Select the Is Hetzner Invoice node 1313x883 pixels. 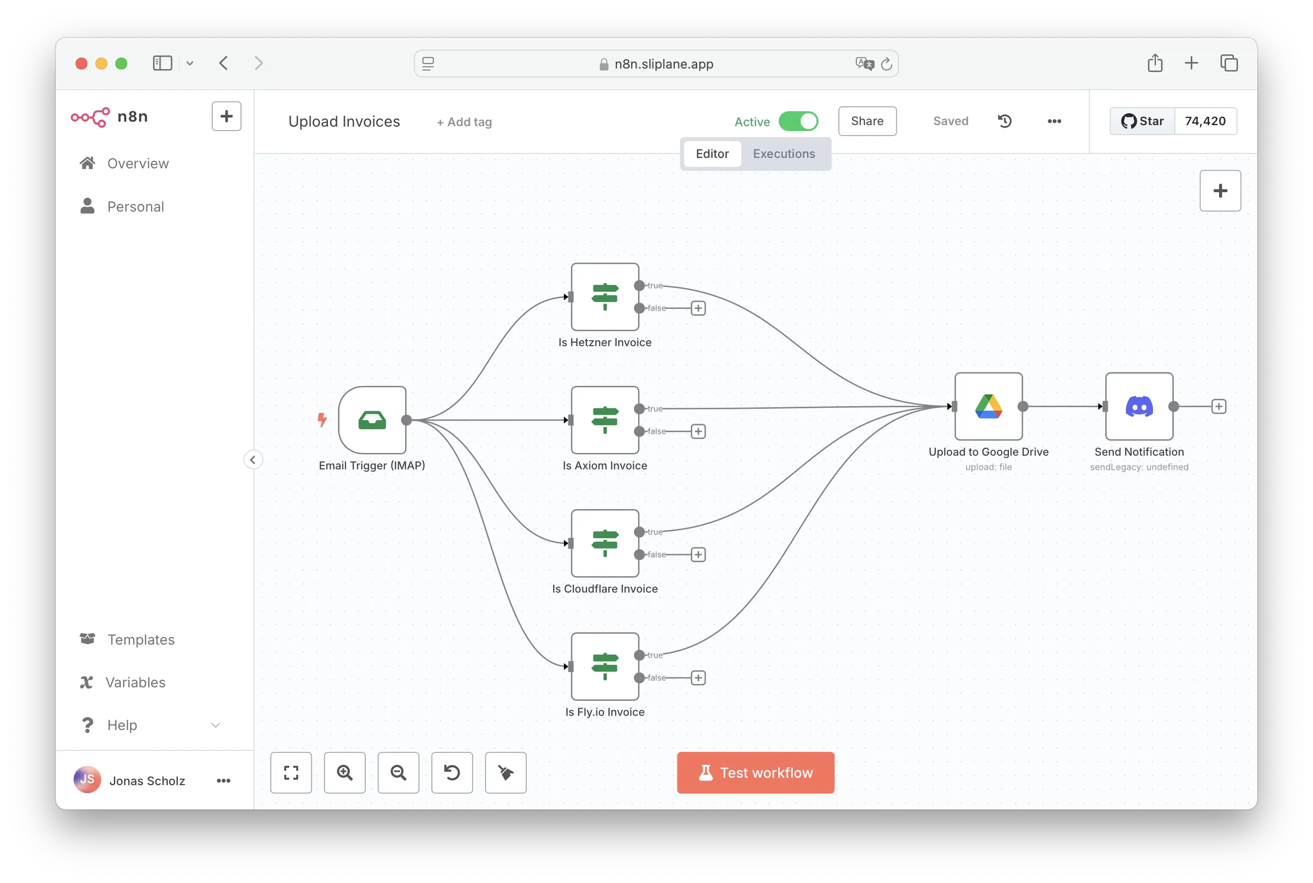pos(605,297)
